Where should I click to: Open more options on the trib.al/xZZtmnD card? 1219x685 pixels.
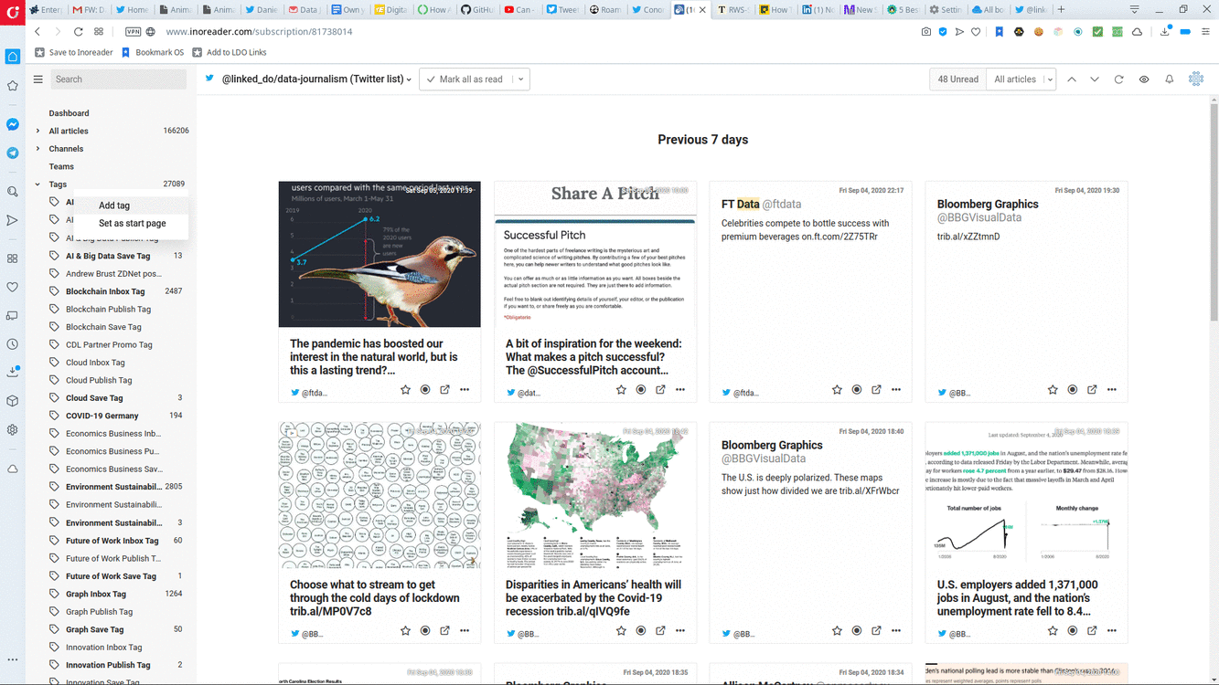tap(1112, 390)
